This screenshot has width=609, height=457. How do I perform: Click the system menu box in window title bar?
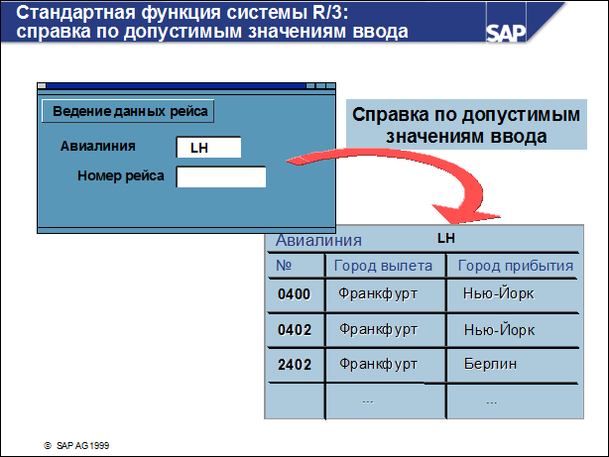click(x=42, y=86)
